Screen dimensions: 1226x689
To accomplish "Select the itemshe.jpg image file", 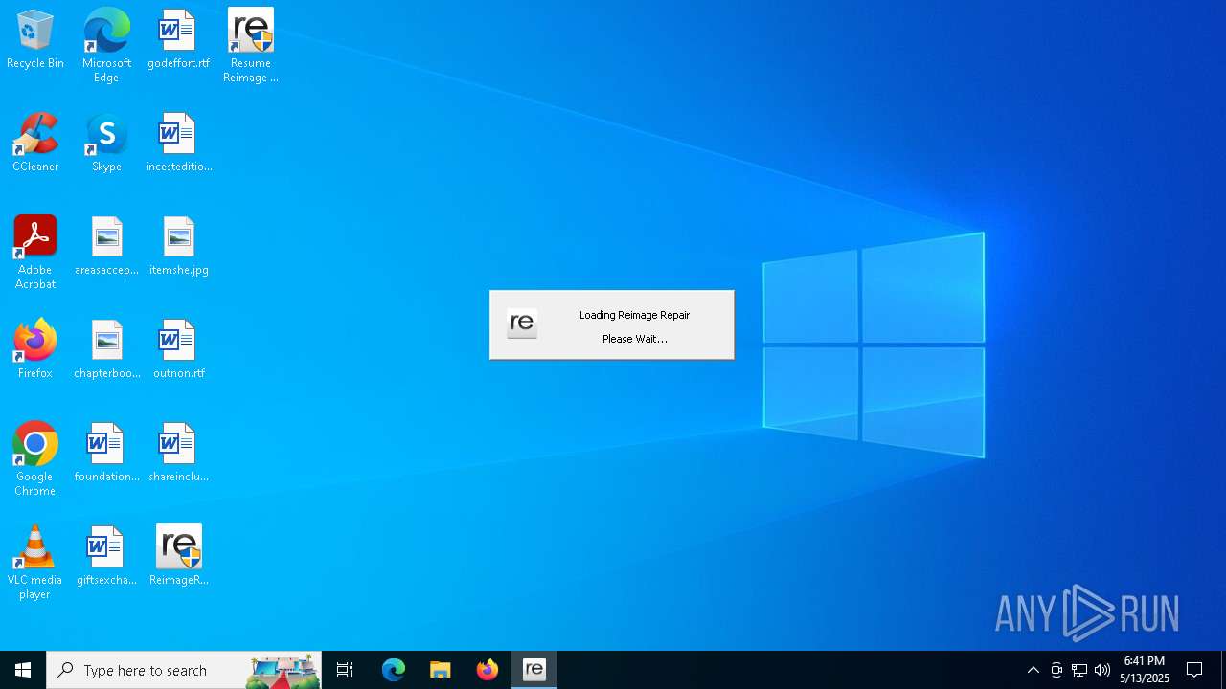I will (178, 247).
